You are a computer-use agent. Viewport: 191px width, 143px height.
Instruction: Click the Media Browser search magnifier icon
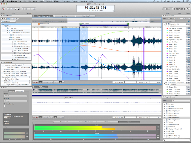pyautogui.click(x=17, y=18)
